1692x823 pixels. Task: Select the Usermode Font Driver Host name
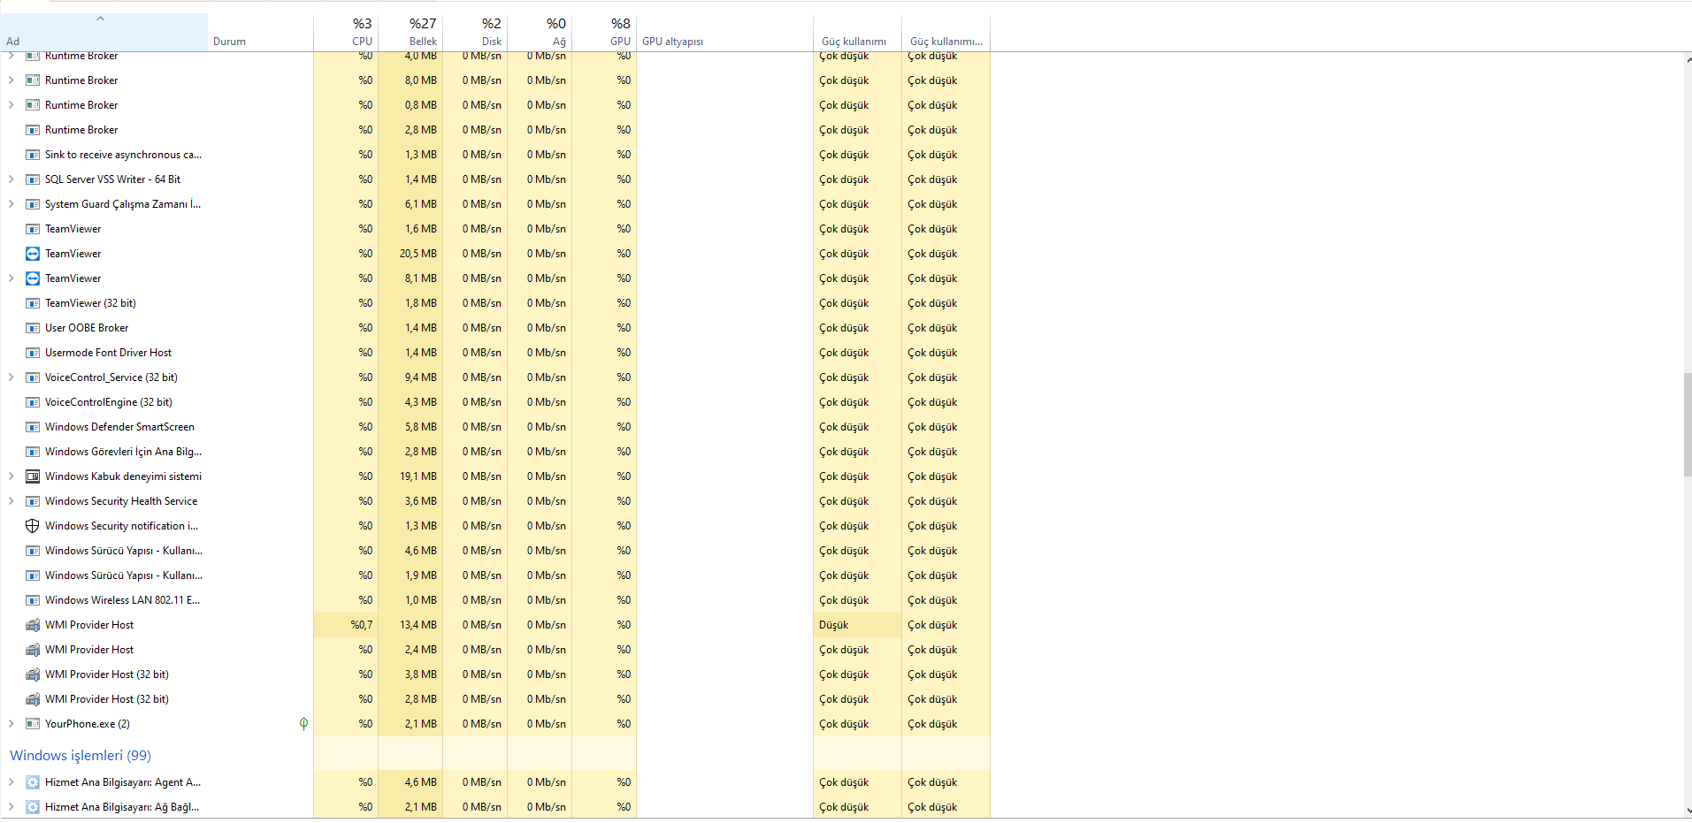[x=108, y=353]
